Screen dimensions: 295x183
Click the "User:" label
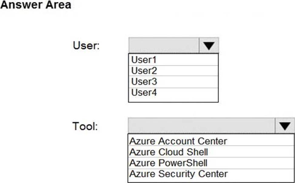point(86,46)
